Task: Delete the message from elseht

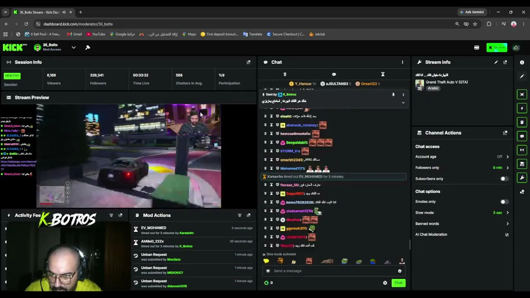Action: (x=265, y=116)
